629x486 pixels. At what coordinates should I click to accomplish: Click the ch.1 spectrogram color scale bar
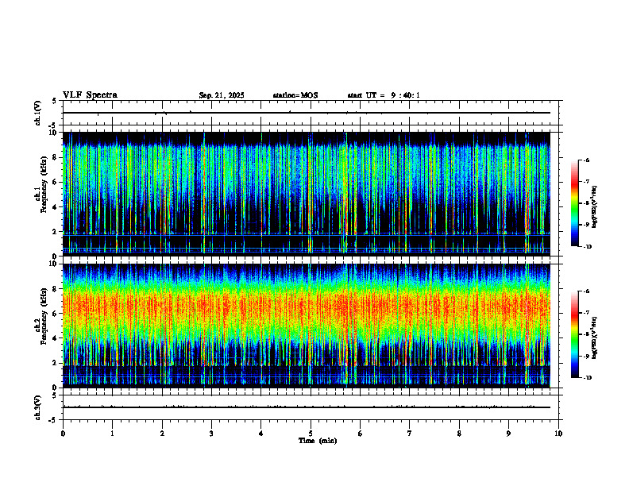[x=574, y=203]
